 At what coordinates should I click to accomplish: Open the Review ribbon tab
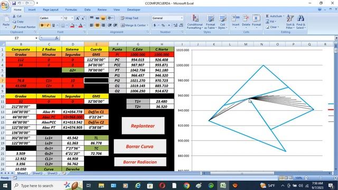tap(102, 9)
